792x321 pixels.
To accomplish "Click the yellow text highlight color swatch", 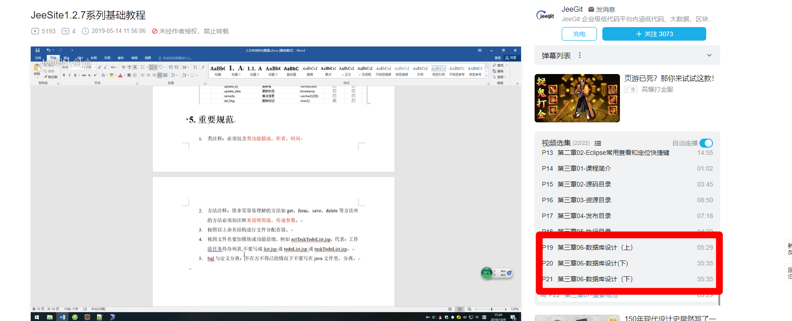I will tap(112, 75).
